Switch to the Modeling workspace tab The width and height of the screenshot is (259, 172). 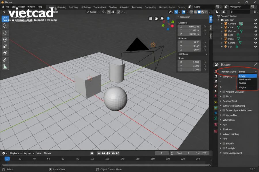pyautogui.click(x=62, y=7)
